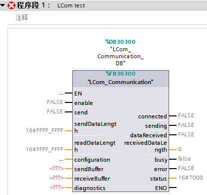Select the block name "LCom_Communication"
Viewport: 207px width, 195px height.
[121, 82]
